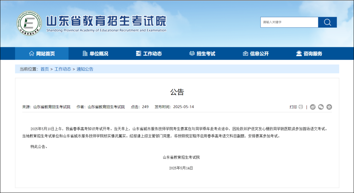Click the keyword search input field
This screenshot has width=354, height=193.
point(289,22)
